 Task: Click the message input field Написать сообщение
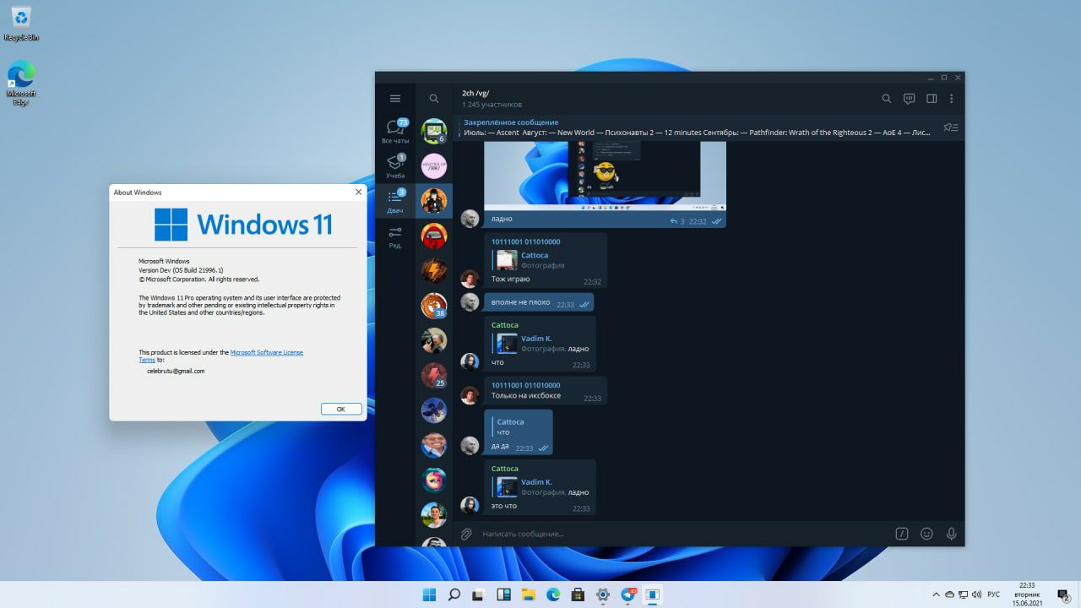click(684, 534)
